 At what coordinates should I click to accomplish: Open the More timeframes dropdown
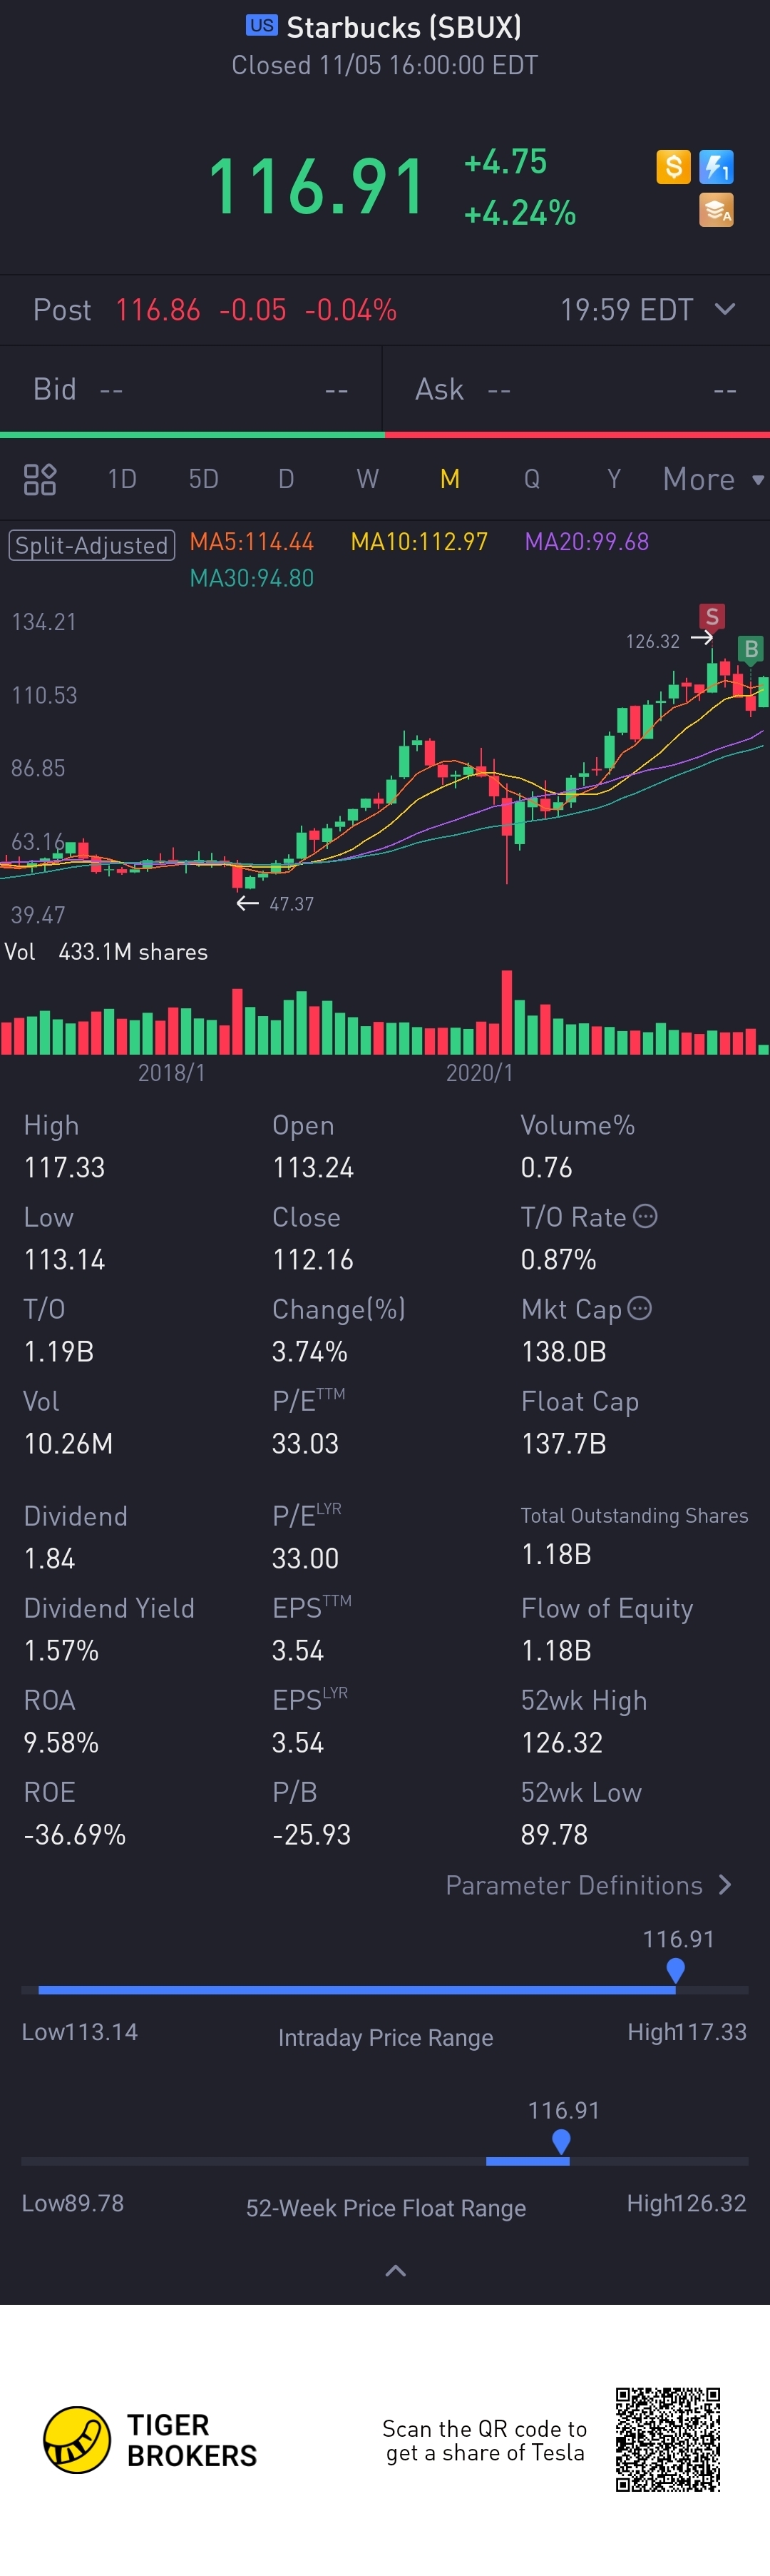[x=713, y=479]
